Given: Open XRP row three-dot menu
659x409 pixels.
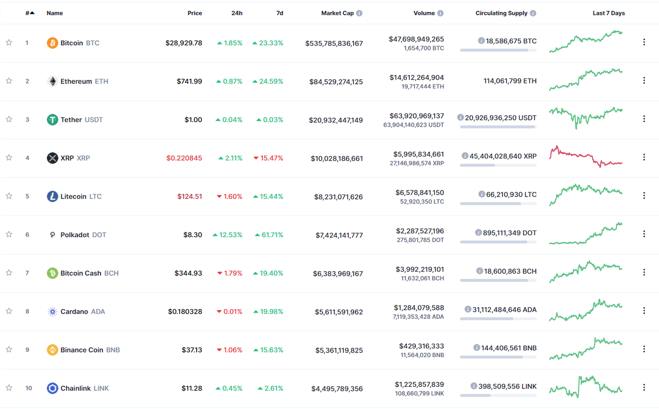Looking at the screenshot, I should 644,157.
